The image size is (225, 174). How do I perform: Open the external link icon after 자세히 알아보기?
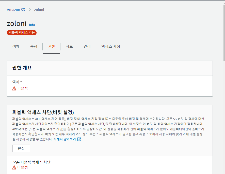pos(79,139)
